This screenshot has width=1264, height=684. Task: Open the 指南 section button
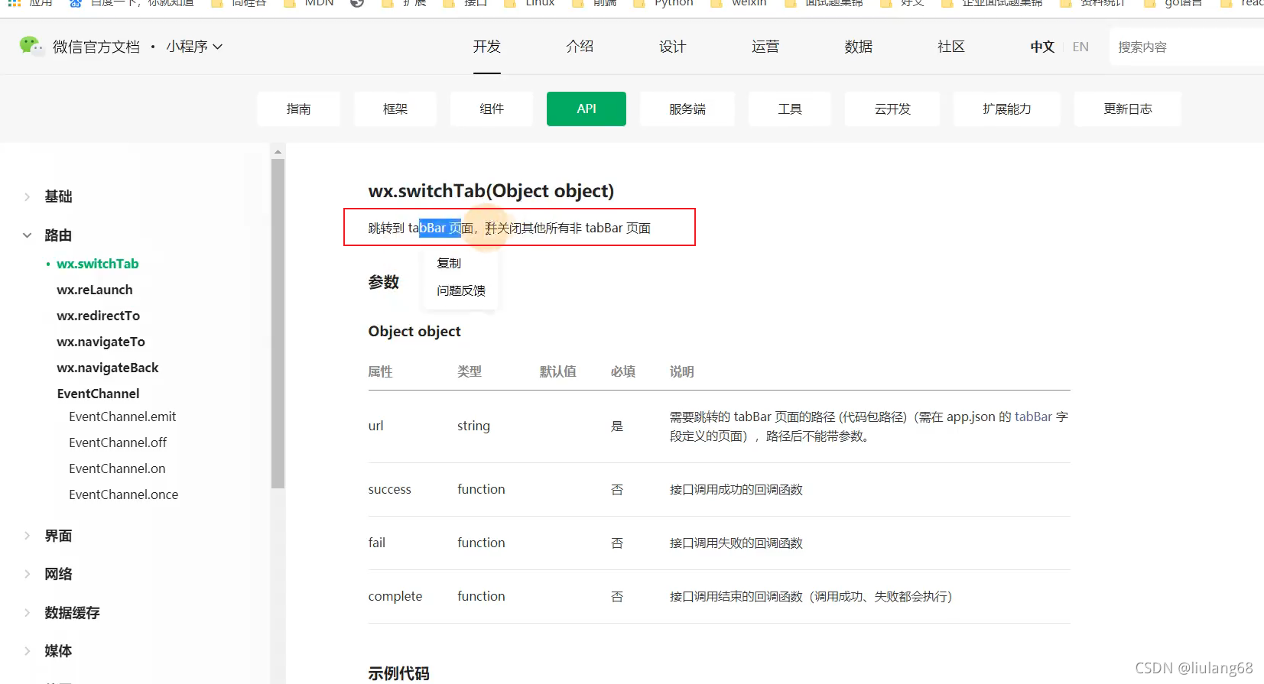point(298,109)
